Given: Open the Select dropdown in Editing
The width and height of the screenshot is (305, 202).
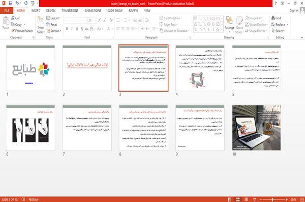Looking at the screenshot, I should click(278, 31).
